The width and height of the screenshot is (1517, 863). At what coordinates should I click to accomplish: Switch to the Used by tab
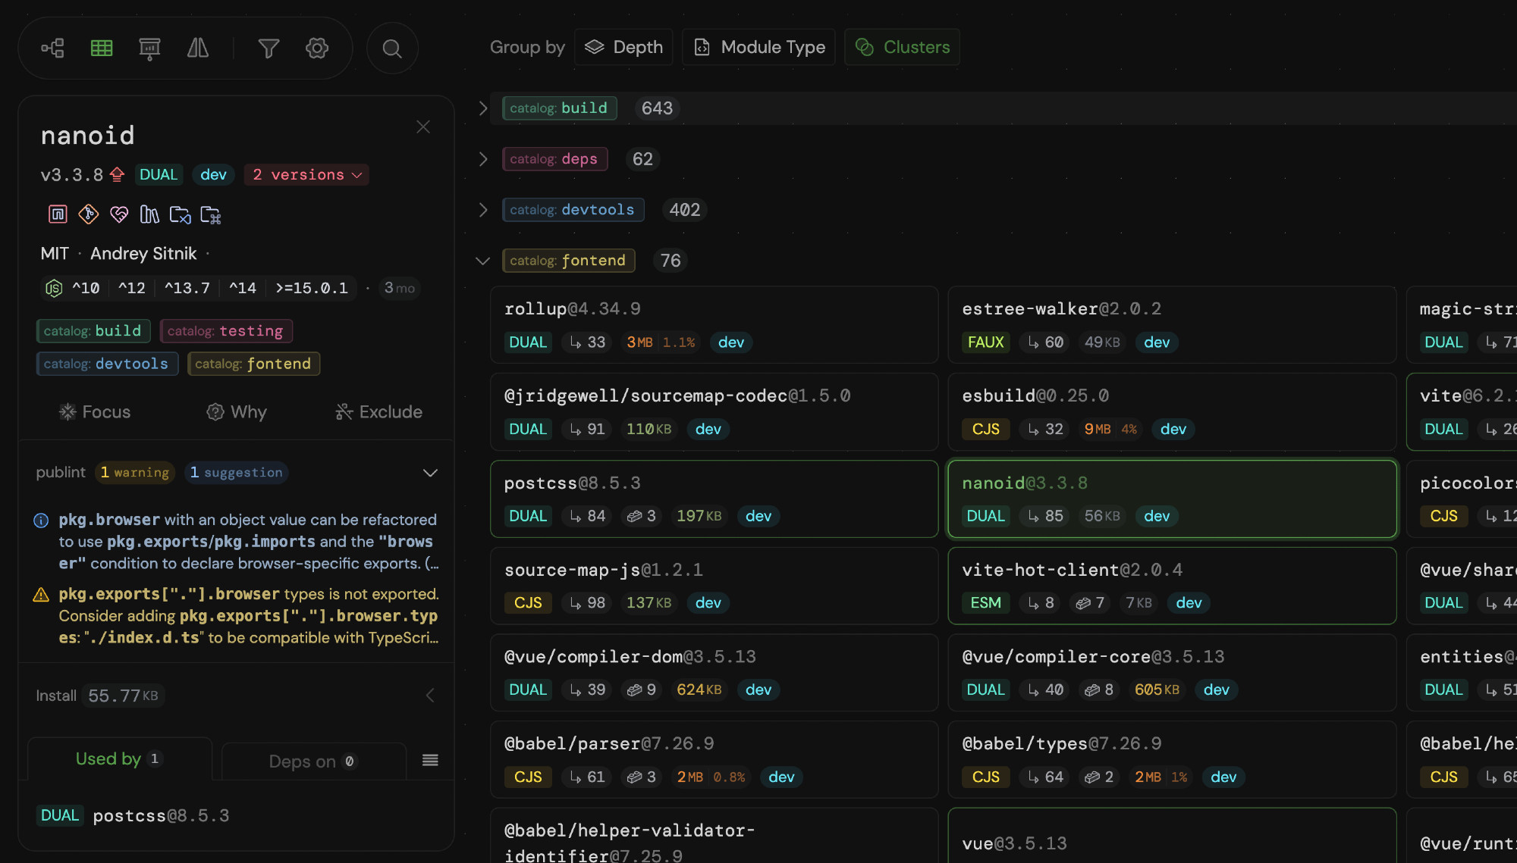tap(119, 758)
